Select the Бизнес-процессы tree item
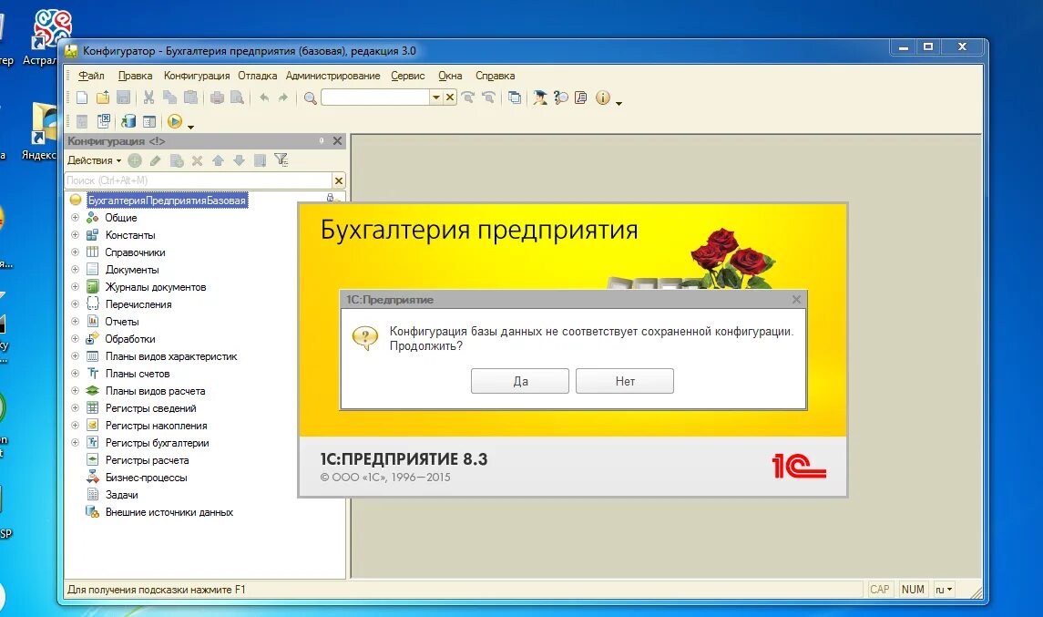 (147, 478)
